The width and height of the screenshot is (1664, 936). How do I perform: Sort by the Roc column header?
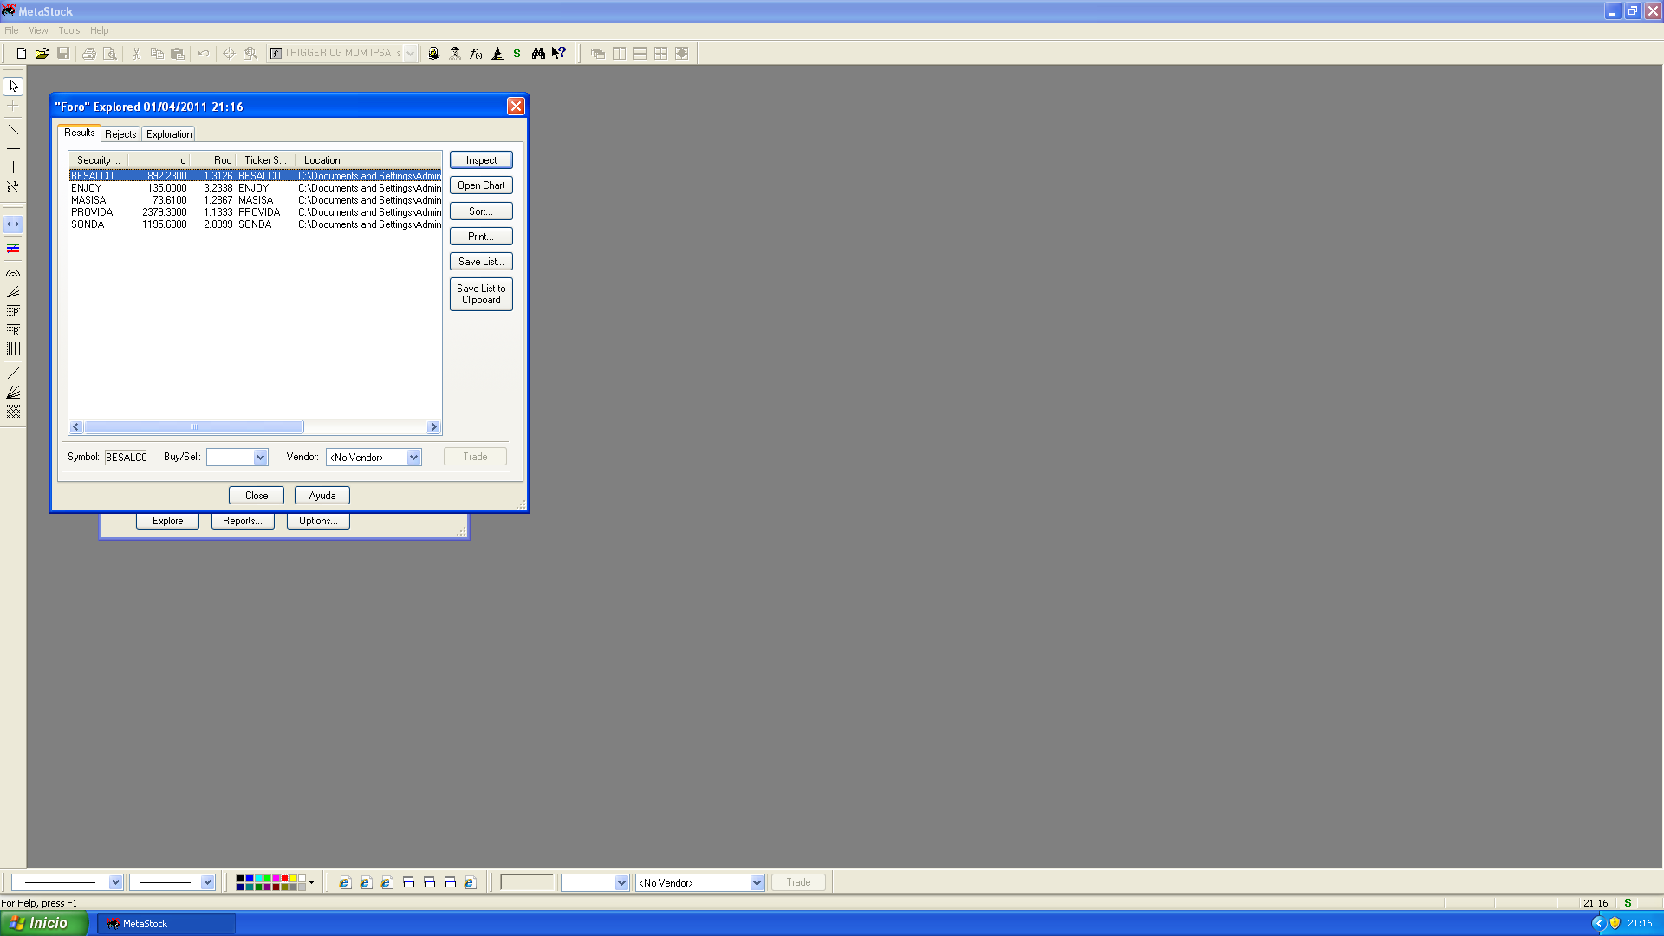(x=212, y=160)
